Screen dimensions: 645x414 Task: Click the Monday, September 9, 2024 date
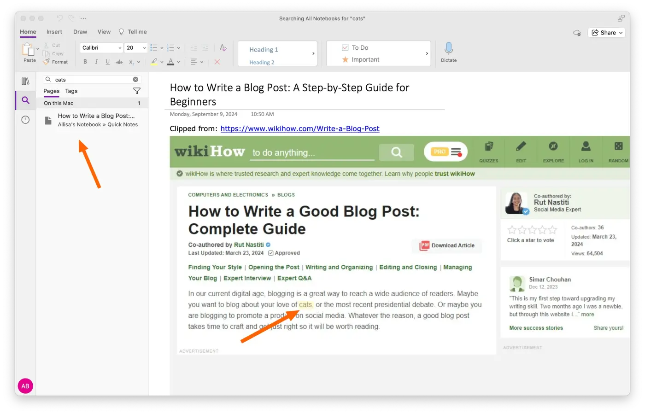pos(204,114)
